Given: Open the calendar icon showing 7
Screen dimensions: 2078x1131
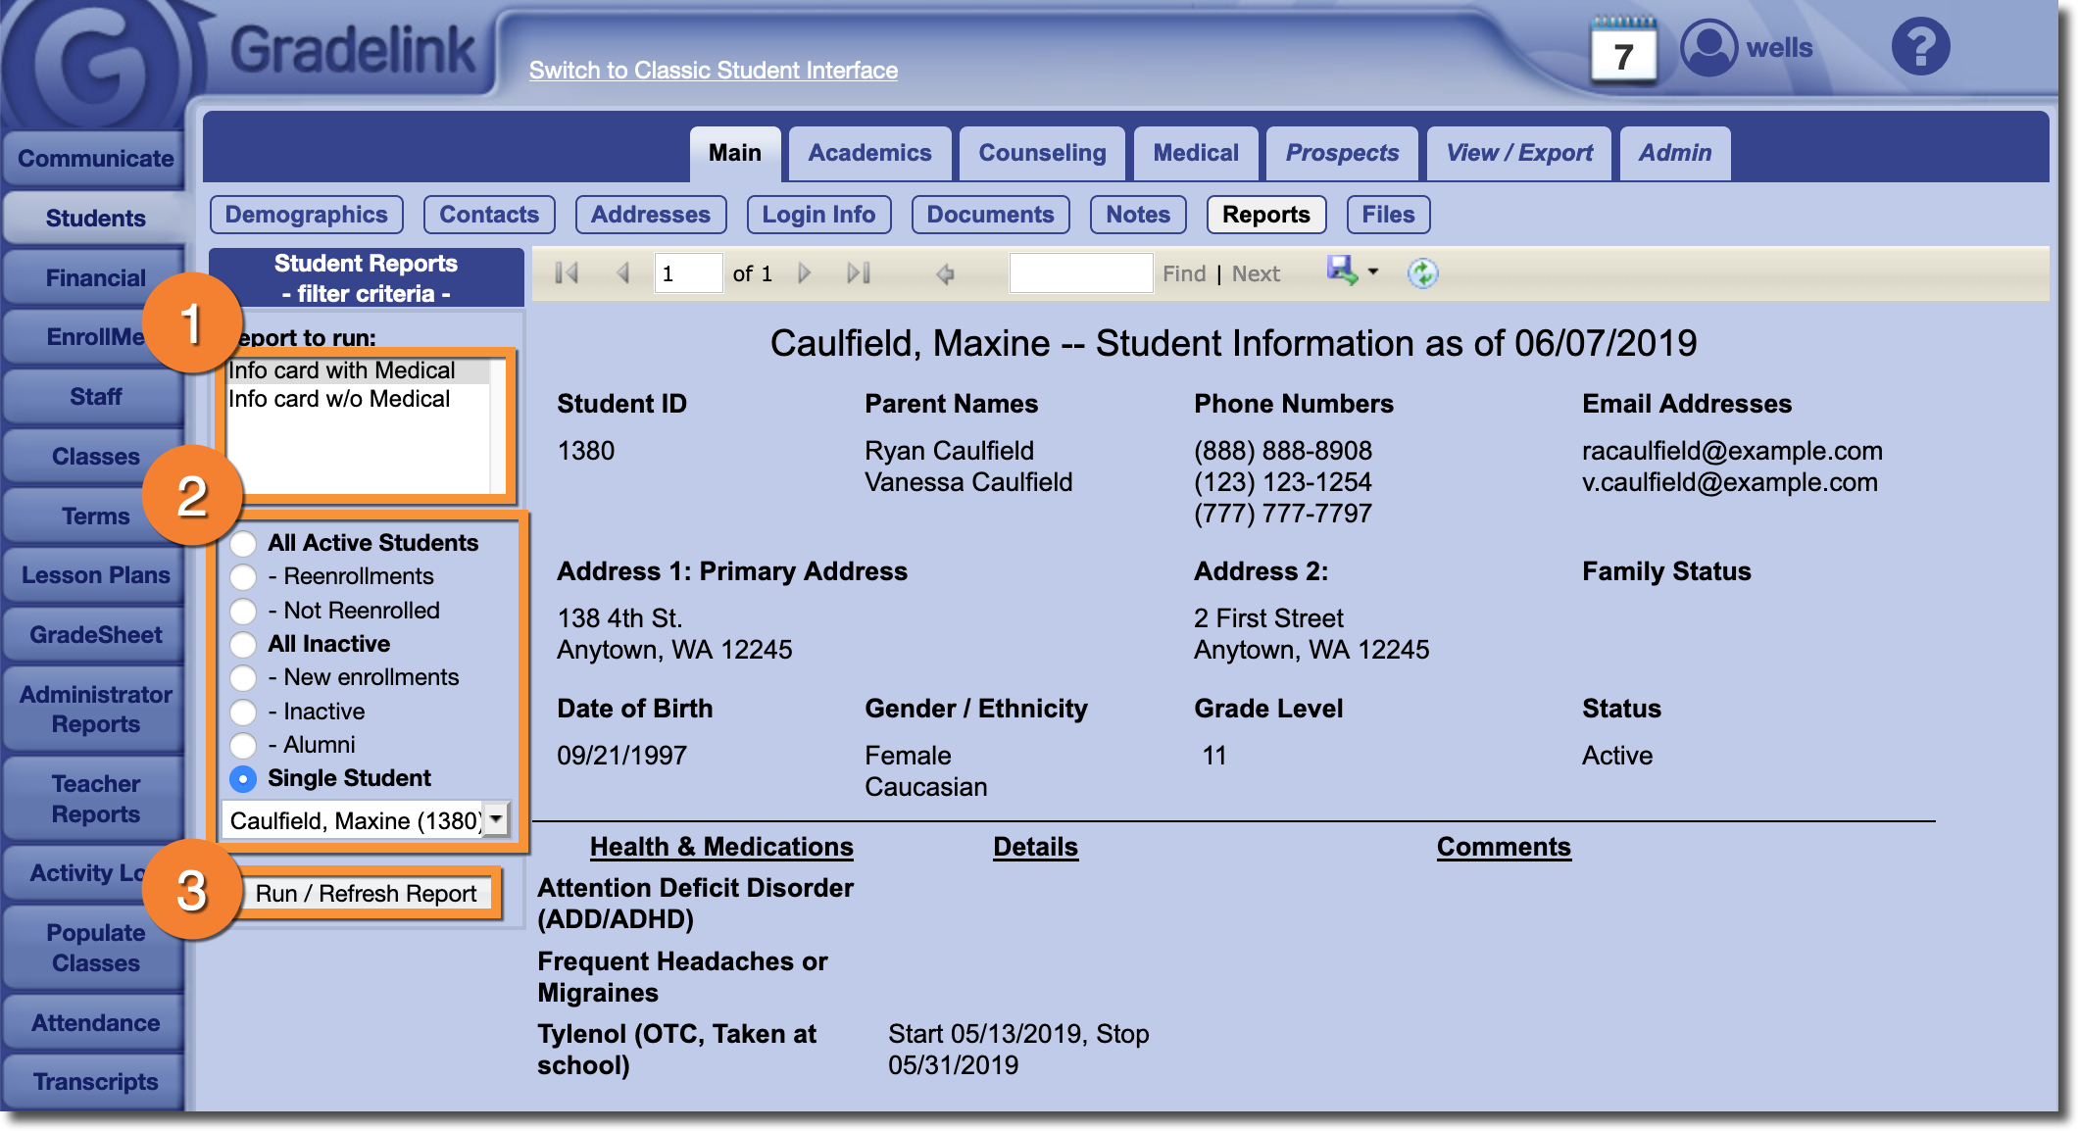Looking at the screenshot, I should (x=1623, y=52).
